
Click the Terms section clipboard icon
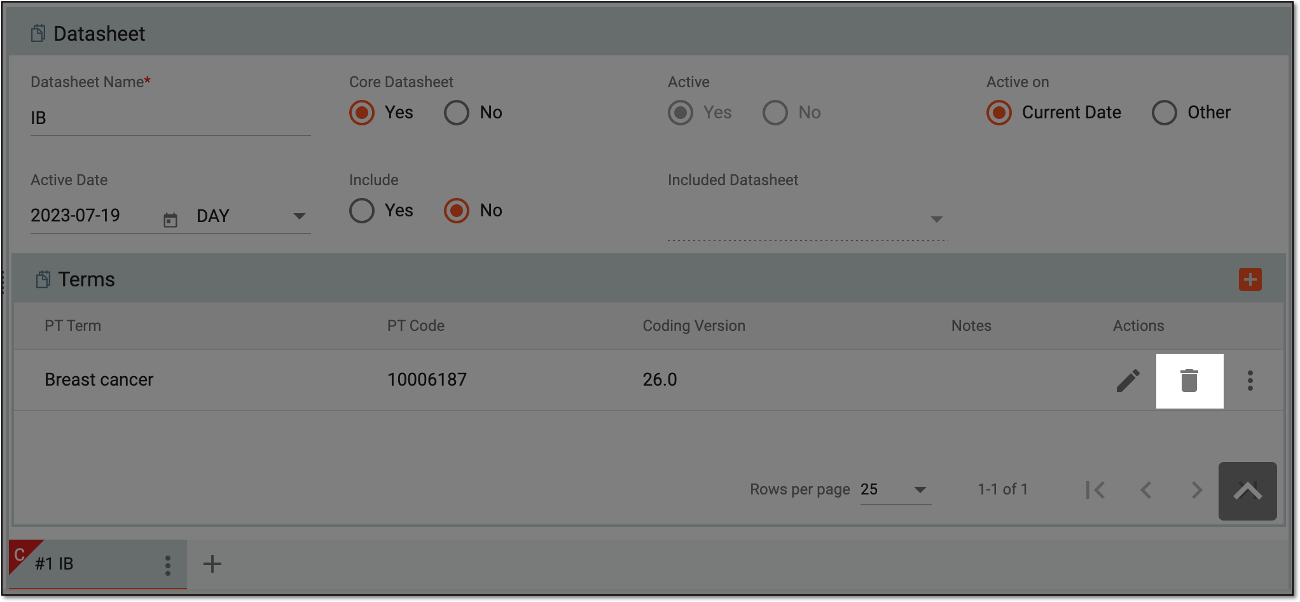pyautogui.click(x=43, y=279)
